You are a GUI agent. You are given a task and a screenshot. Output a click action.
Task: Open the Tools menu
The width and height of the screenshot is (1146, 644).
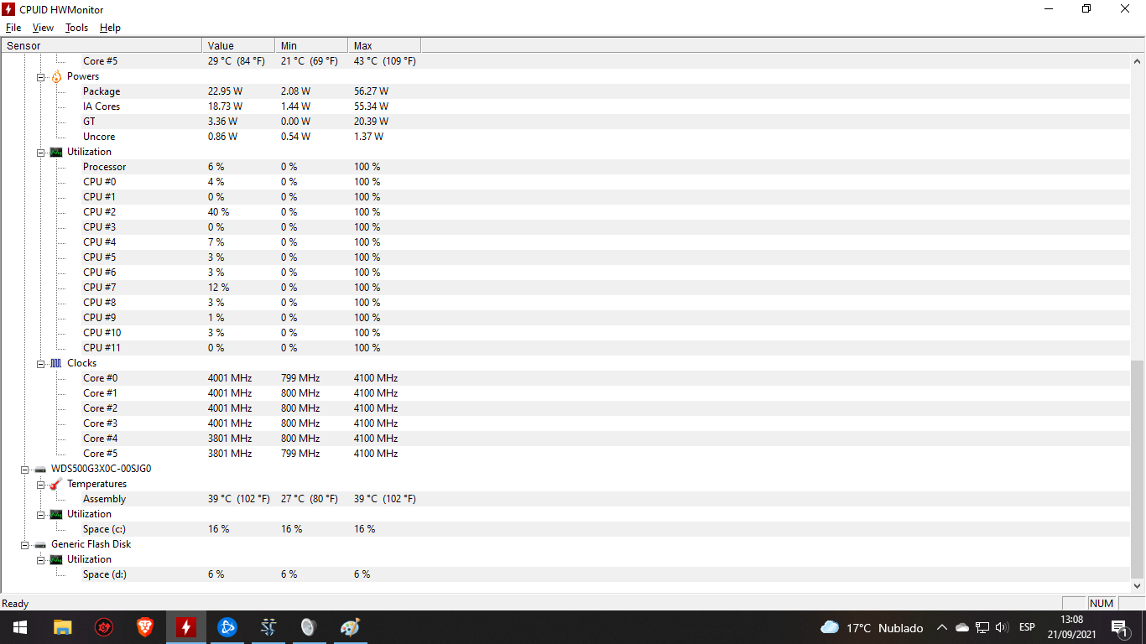pos(76,28)
